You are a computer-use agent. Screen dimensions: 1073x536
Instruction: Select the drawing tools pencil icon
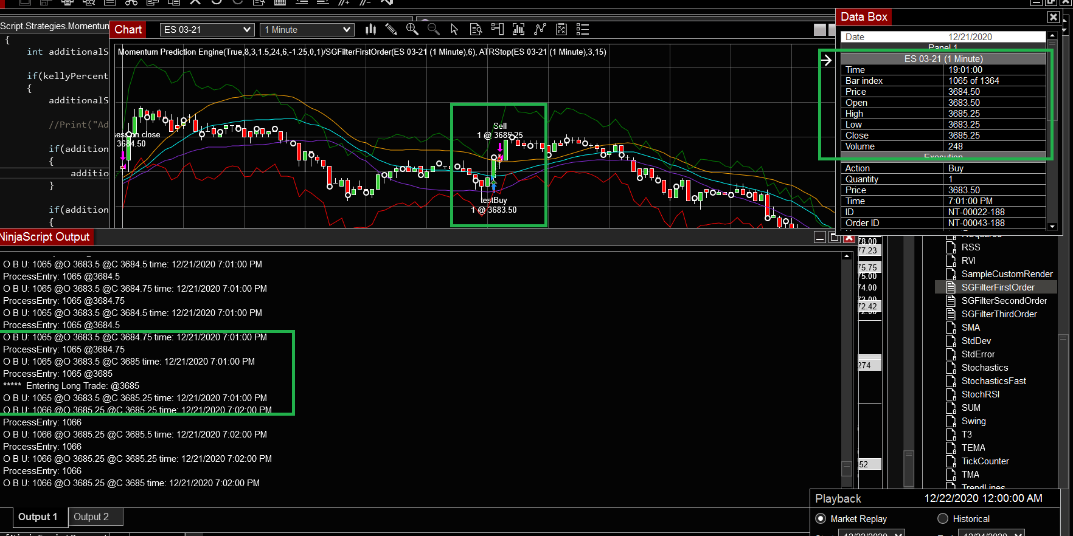click(391, 29)
